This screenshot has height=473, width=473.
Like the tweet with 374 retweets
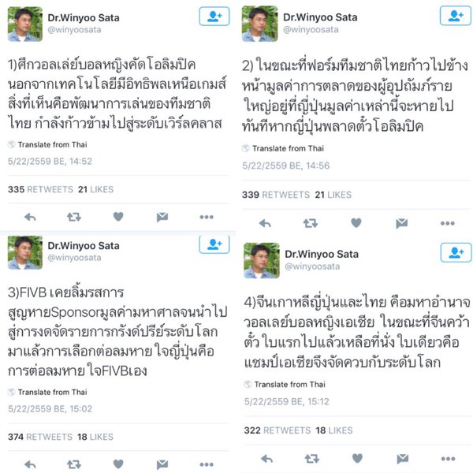[x=118, y=464]
